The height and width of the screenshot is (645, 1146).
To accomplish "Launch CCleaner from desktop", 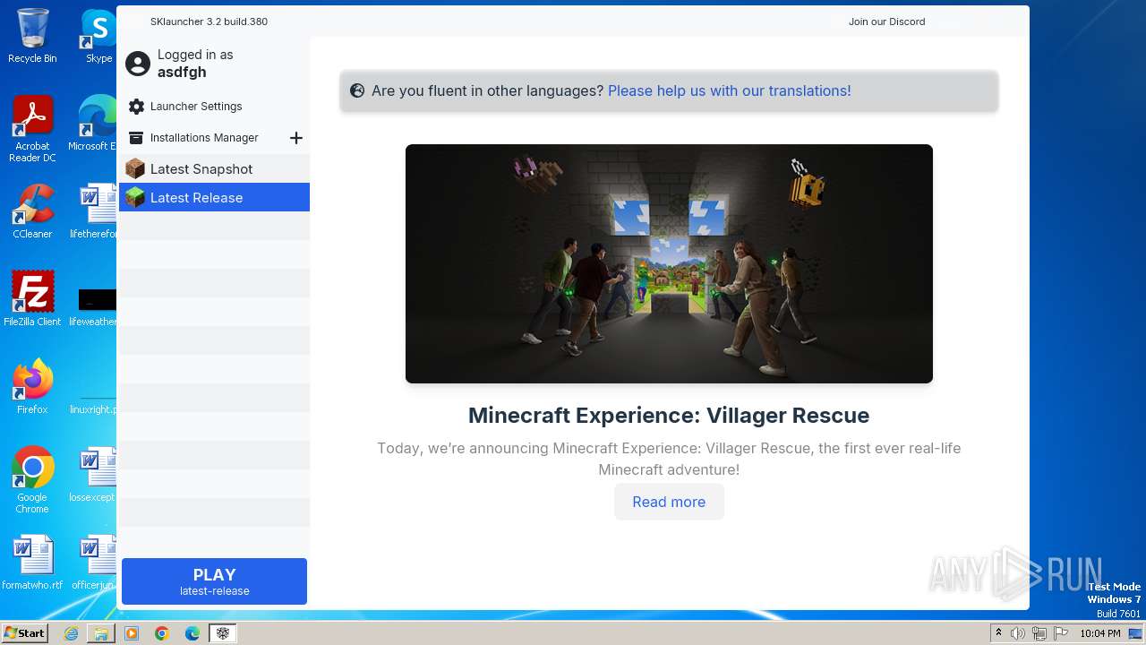I will (32, 211).
